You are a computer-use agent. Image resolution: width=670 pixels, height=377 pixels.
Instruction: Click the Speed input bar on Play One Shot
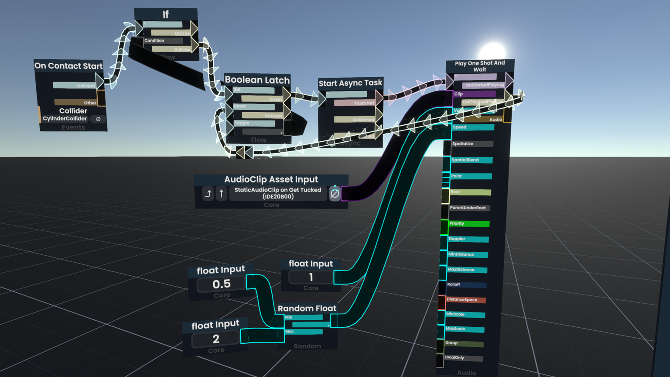[x=473, y=127]
